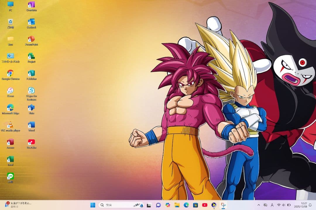Select the LINE desktop icon
The height and width of the screenshot is (210, 316).
11,176
